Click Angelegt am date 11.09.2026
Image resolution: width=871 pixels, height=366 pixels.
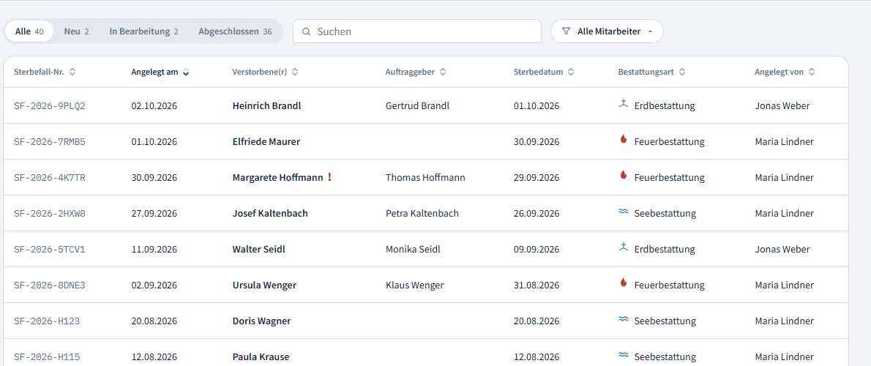pyautogui.click(x=154, y=250)
